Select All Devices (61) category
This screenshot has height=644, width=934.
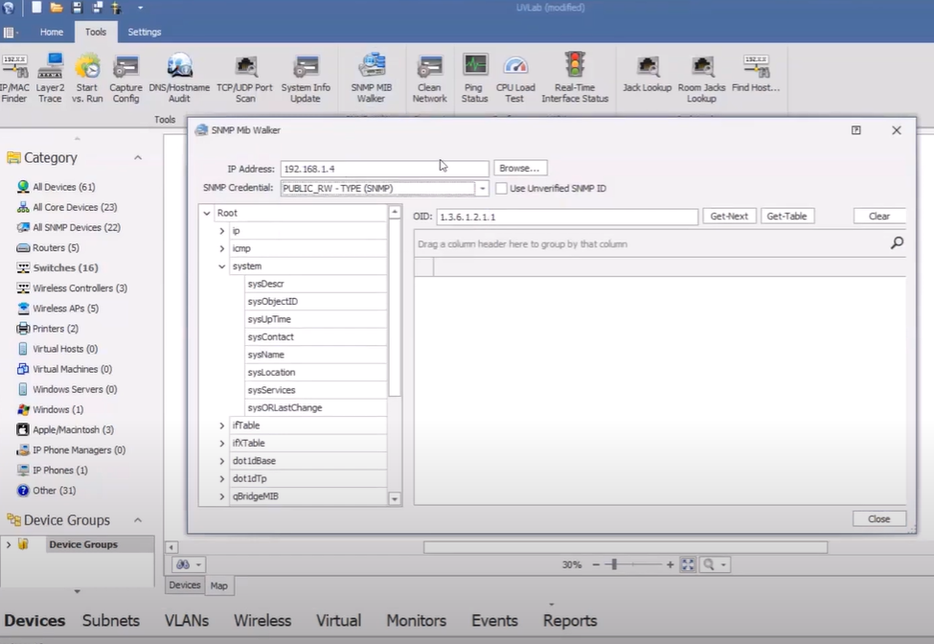tap(64, 187)
